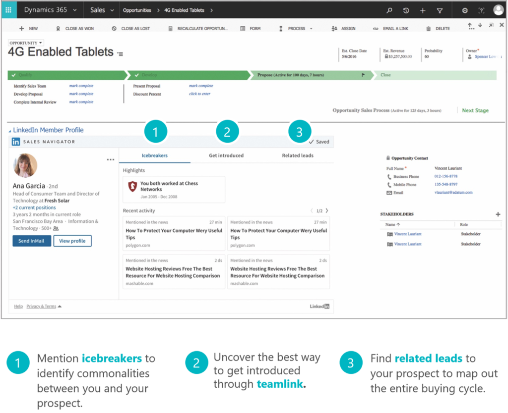Switch to the Get introduced tab
The height and width of the screenshot is (413, 508).
tap(226, 155)
